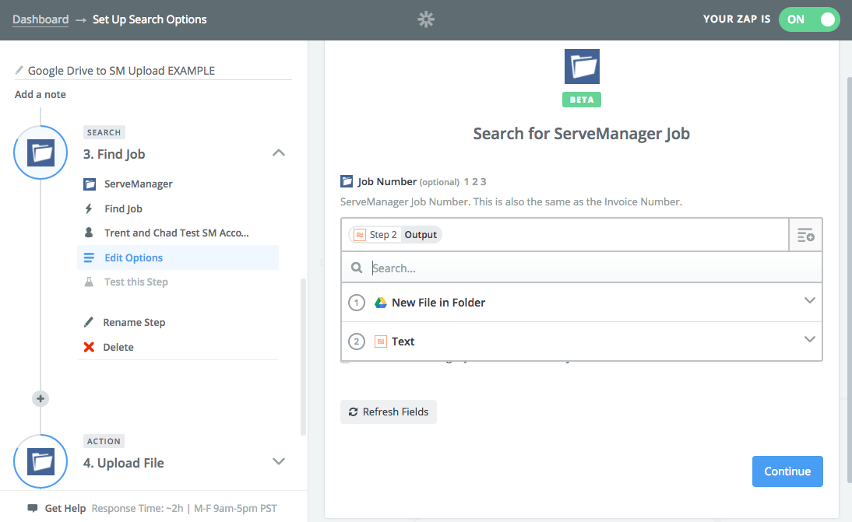Click the insert-field icon at Job Number field's right
The height and width of the screenshot is (522, 852).
click(x=806, y=235)
